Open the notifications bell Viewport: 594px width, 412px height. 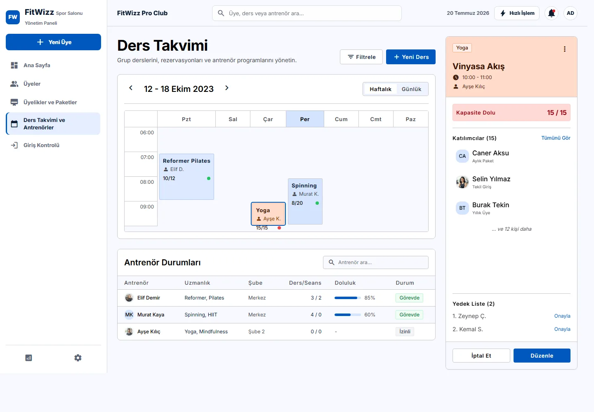[552, 13]
